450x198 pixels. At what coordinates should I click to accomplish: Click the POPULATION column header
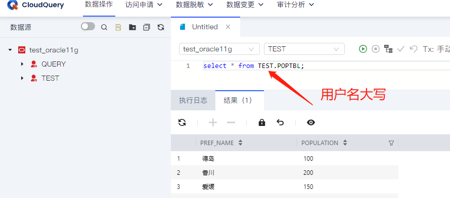pos(320,143)
